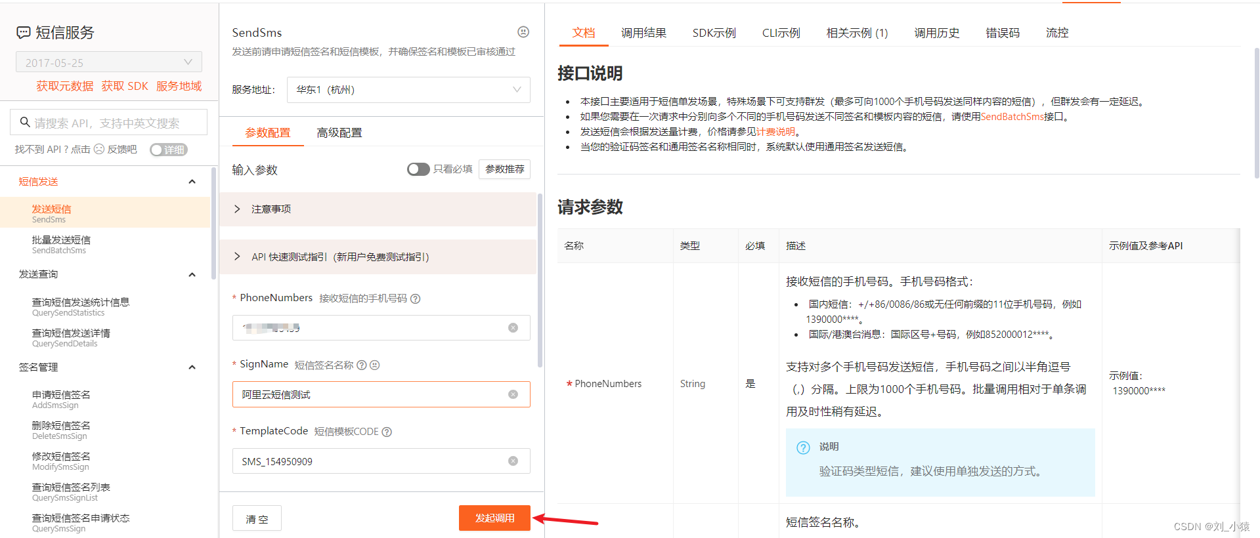The image size is (1260, 538).
Task: Switch to the 文档 tab
Action: coord(584,33)
